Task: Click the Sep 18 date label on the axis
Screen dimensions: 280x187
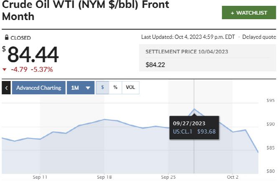Action: (x=104, y=177)
